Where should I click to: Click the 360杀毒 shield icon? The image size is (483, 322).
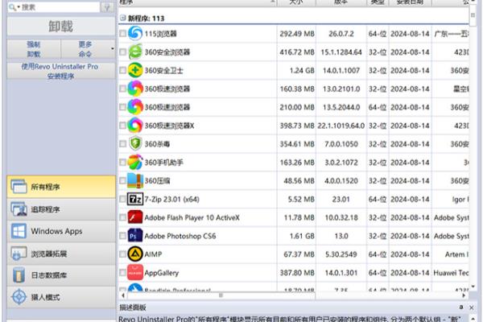[135, 143]
